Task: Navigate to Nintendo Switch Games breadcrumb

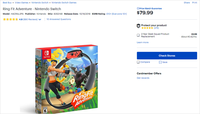Action: [x=65, y=3]
